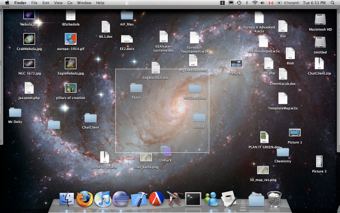Image resolution: width=340 pixels, height=213 pixels.
Task: Select TemplateMap.w3x file
Action: click(x=283, y=99)
